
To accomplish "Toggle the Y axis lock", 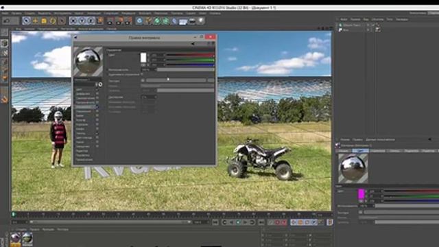I will tap(82, 21).
